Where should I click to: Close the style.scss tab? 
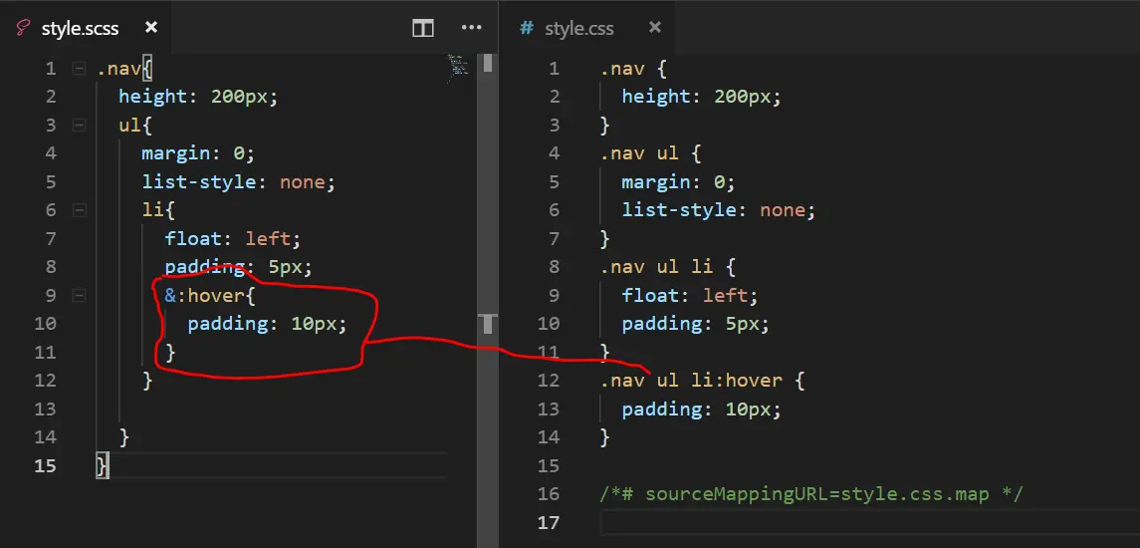[151, 28]
